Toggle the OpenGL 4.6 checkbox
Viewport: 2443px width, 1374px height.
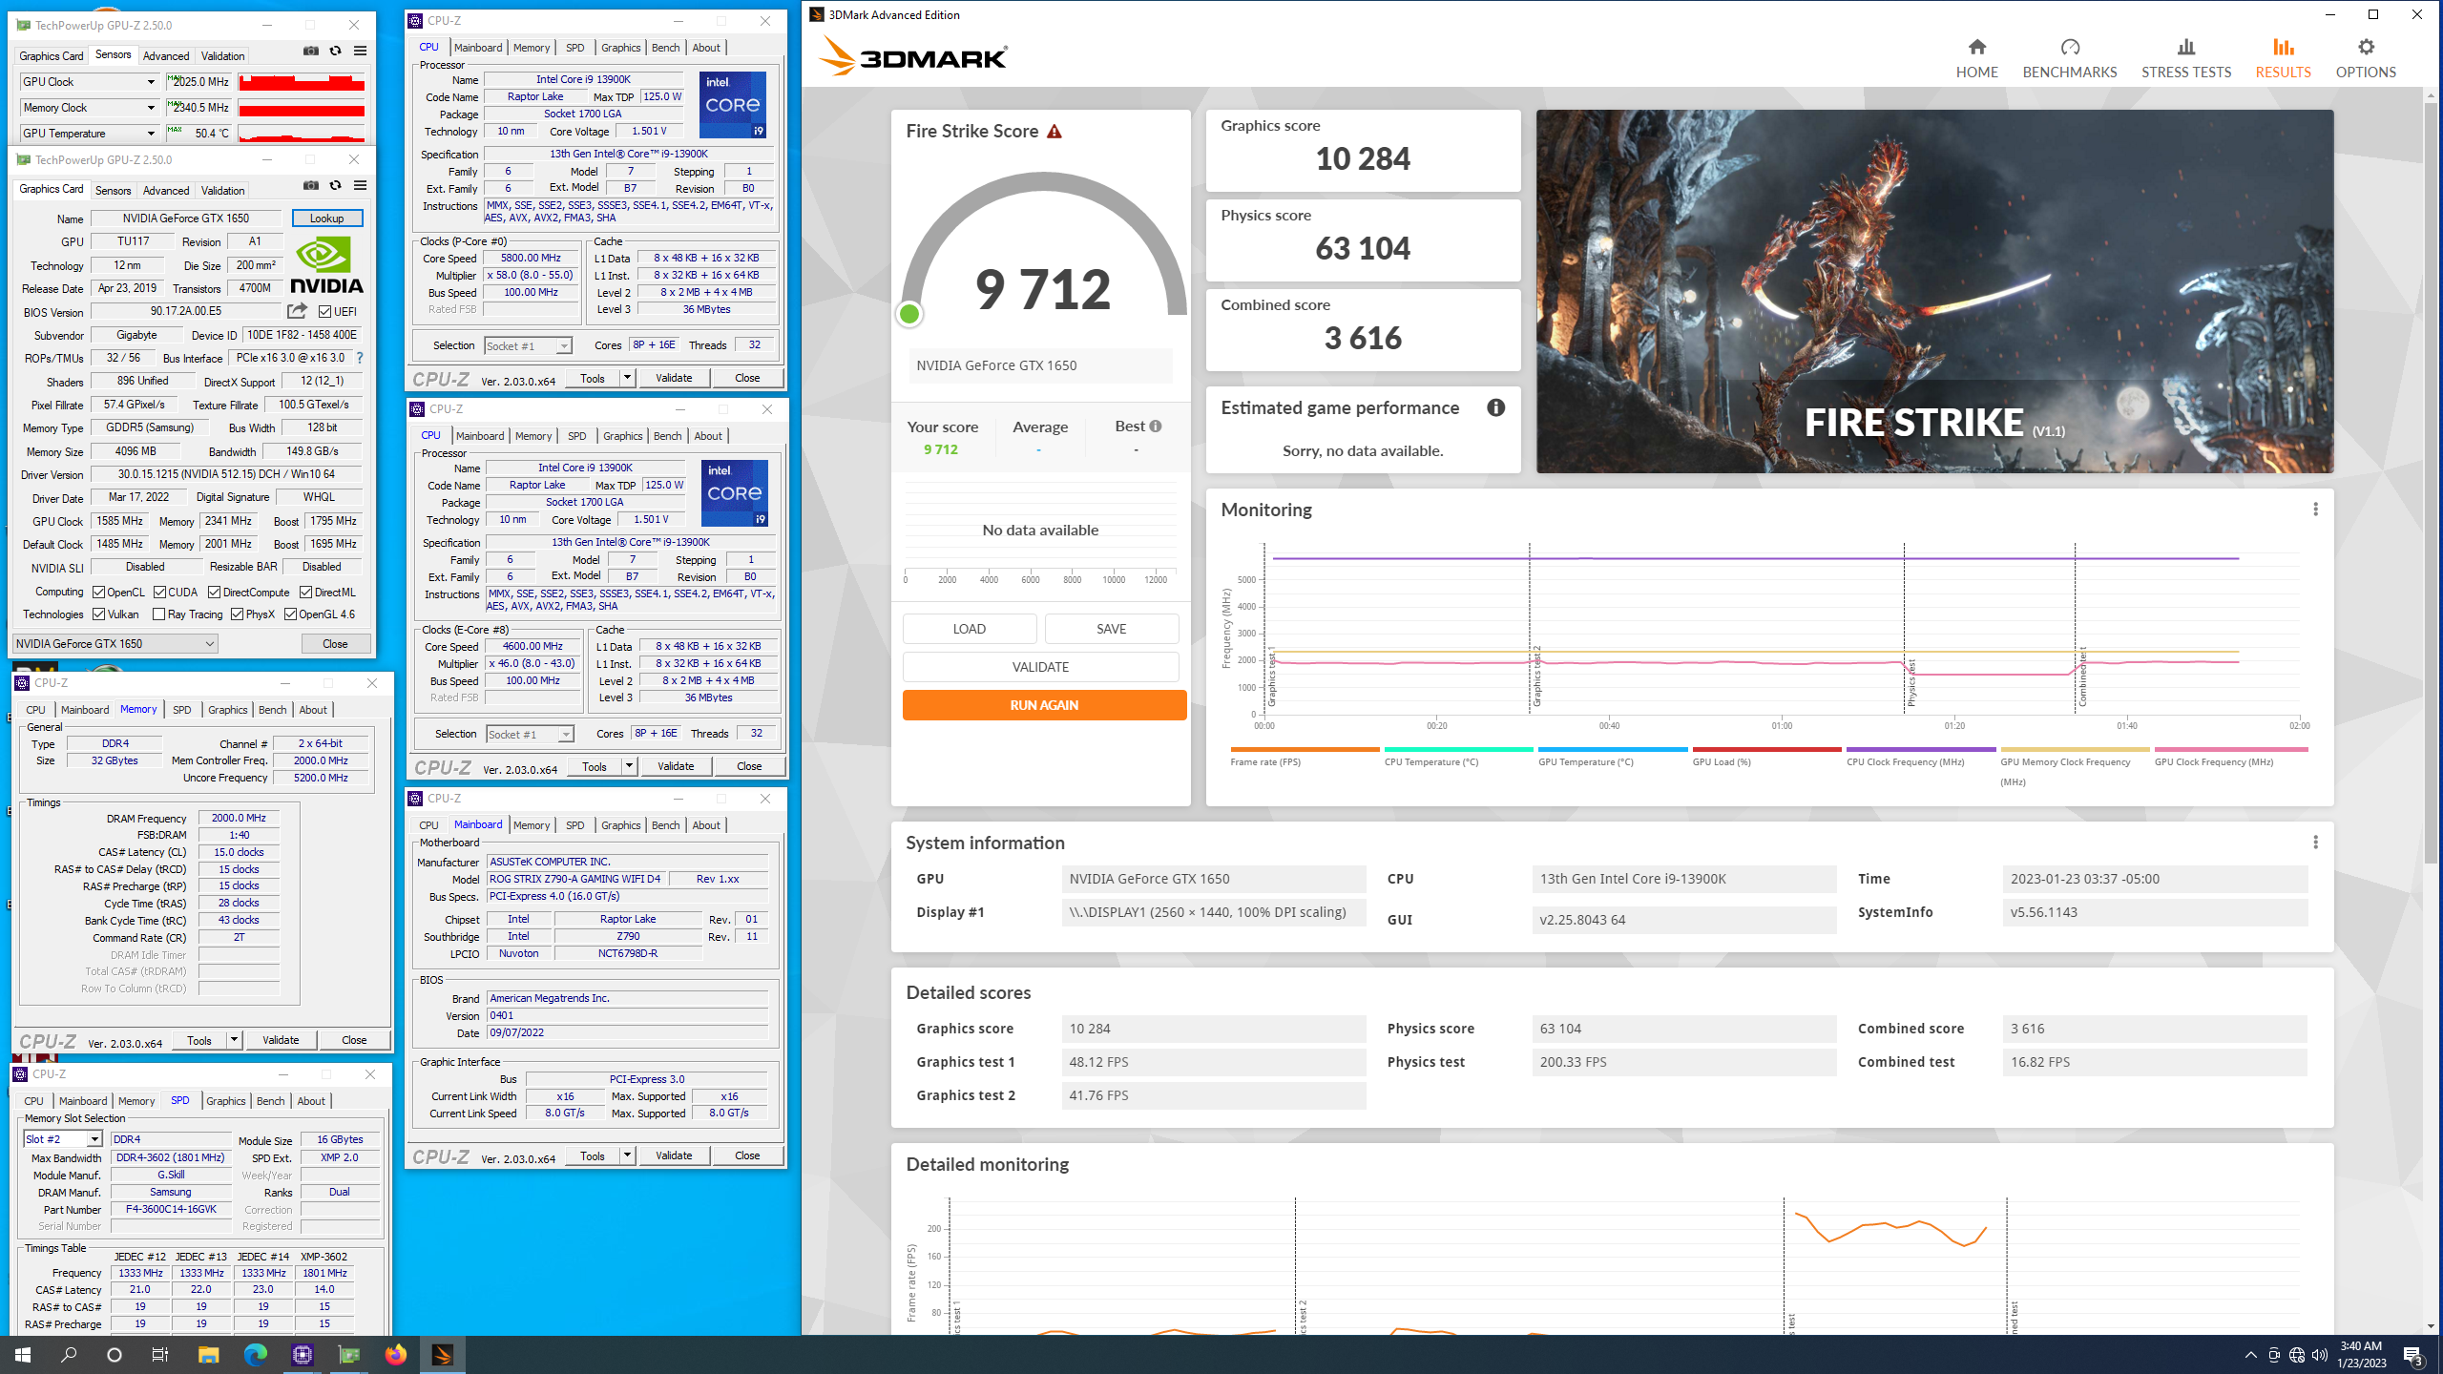(x=290, y=614)
